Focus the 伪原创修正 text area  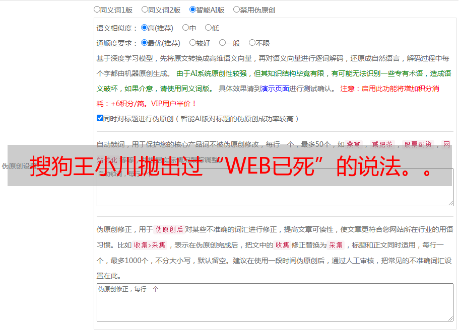275,302
